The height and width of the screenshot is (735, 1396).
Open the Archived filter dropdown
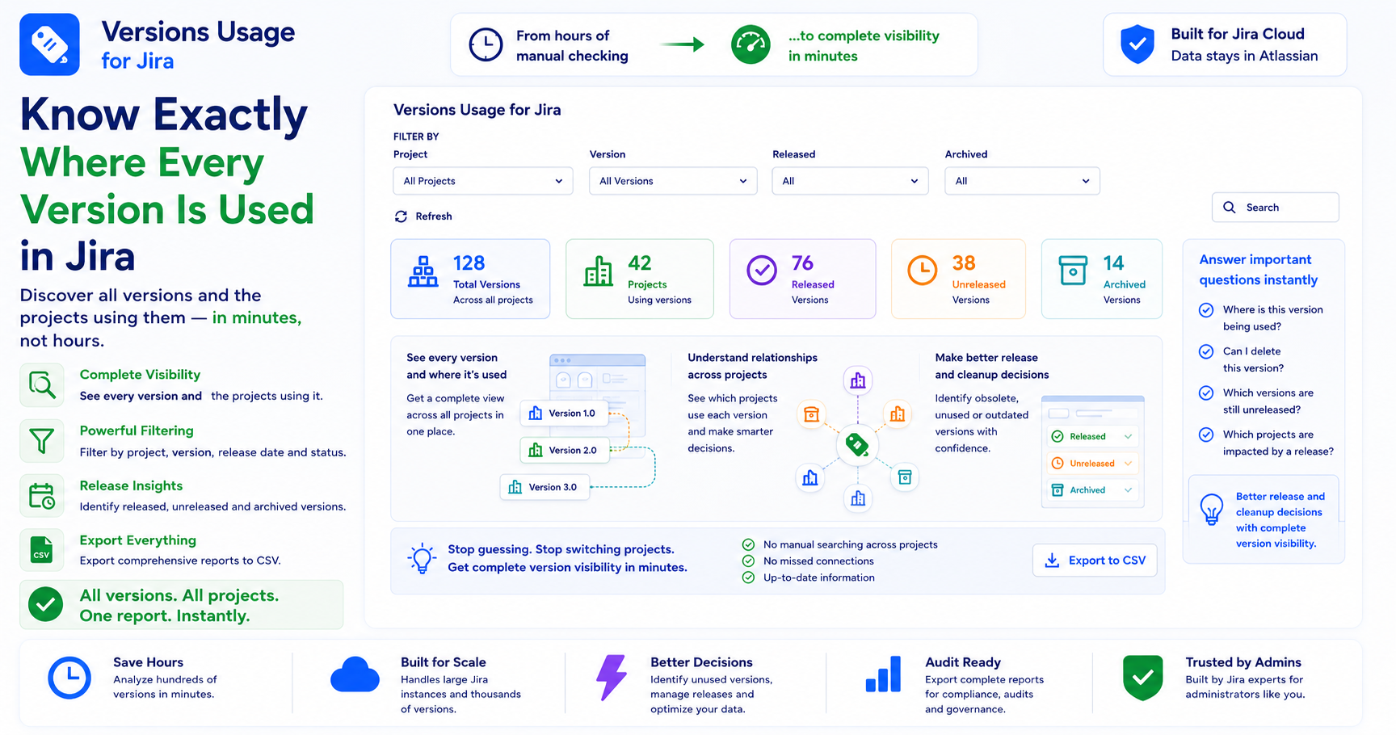coord(1022,181)
